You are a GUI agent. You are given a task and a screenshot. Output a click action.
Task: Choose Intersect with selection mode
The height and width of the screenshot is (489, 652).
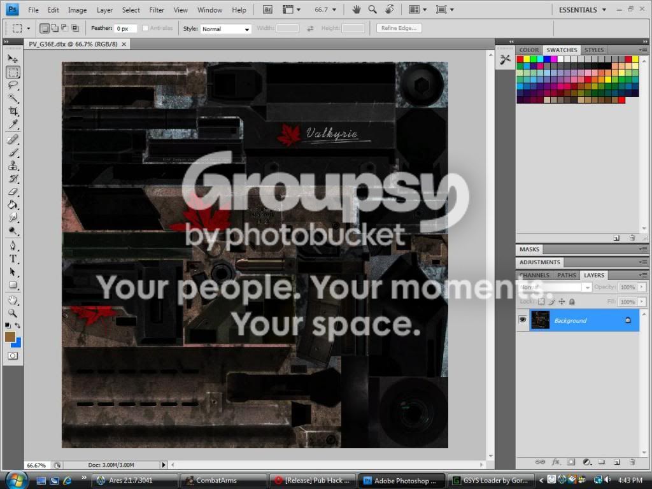75,28
